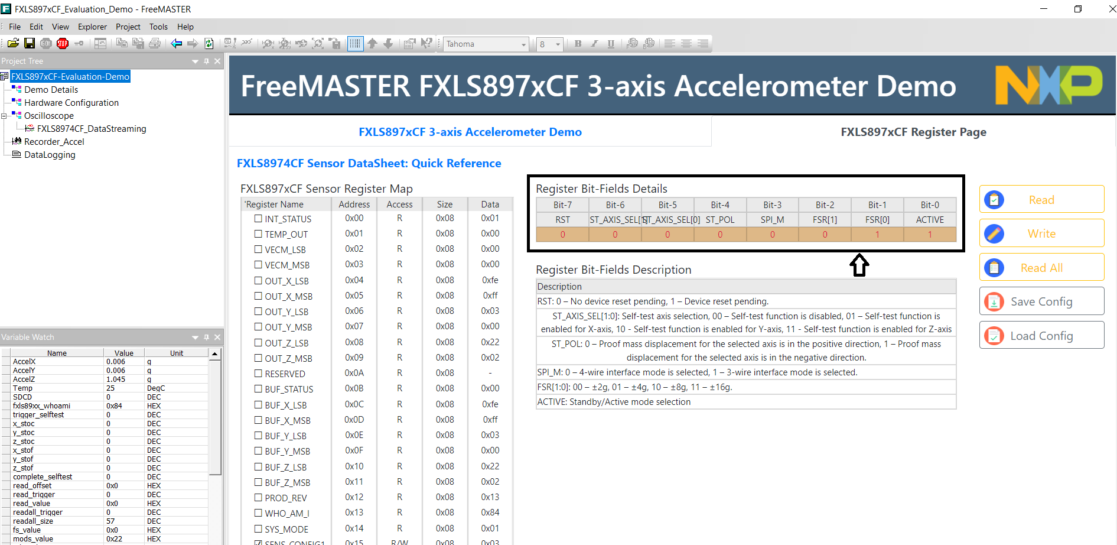The width and height of the screenshot is (1117, 545).
Task: Tick the OUT_X_LSB register checkbox
Action: 258,281
